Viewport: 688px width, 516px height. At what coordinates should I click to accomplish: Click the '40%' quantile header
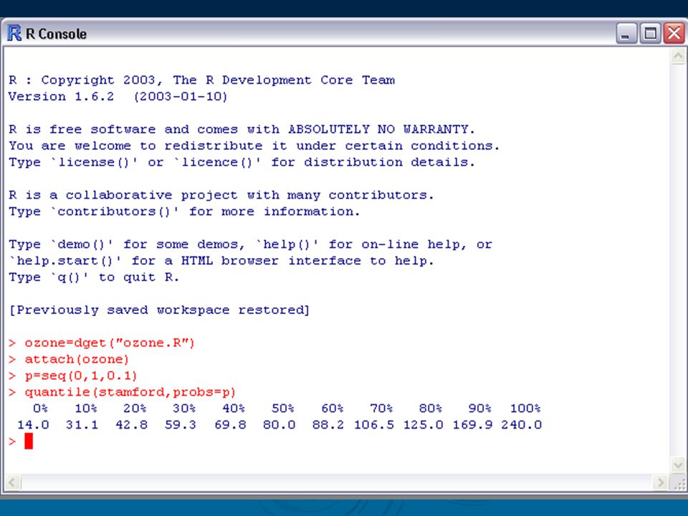(234, 408)
